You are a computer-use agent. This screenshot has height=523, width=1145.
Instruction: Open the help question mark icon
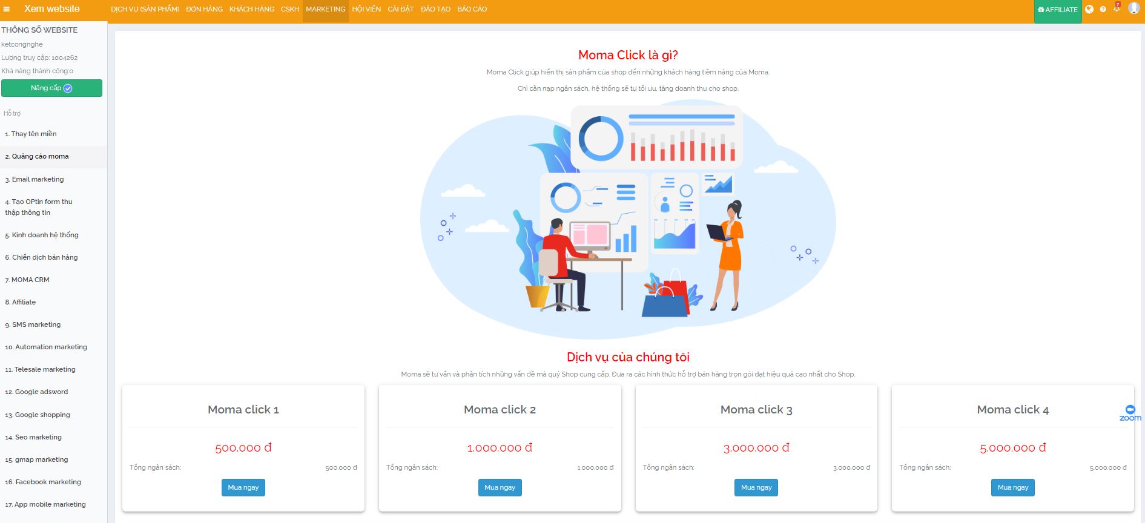[1103, 9]
